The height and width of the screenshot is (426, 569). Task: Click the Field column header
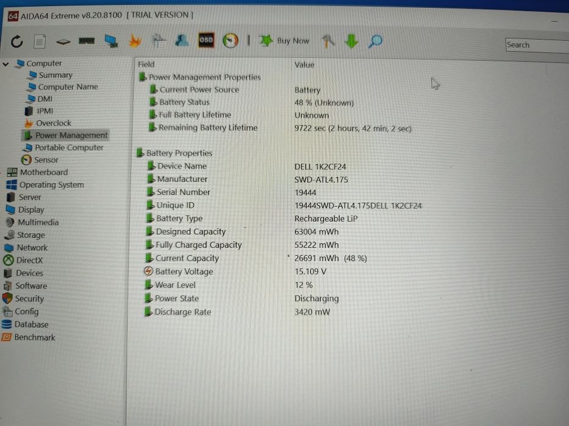(146, 65)
